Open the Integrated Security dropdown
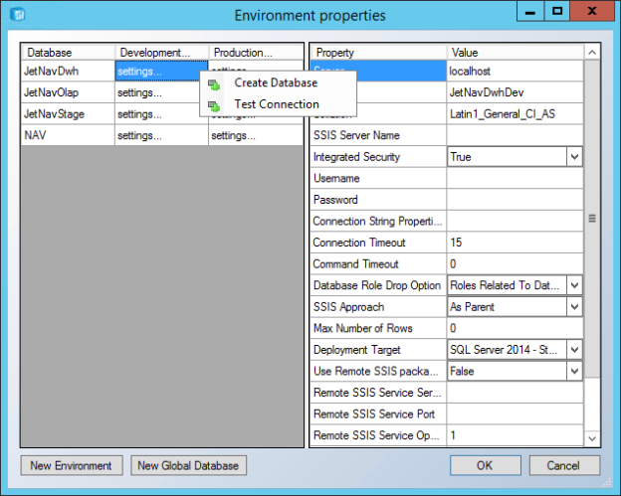621x496 pixels. pos(574,157)
